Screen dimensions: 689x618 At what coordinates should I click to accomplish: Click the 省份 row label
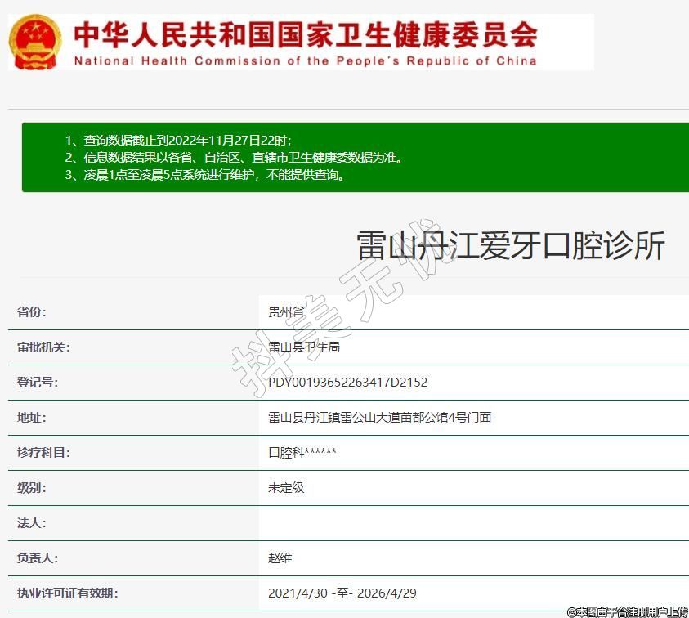point(32,312)
